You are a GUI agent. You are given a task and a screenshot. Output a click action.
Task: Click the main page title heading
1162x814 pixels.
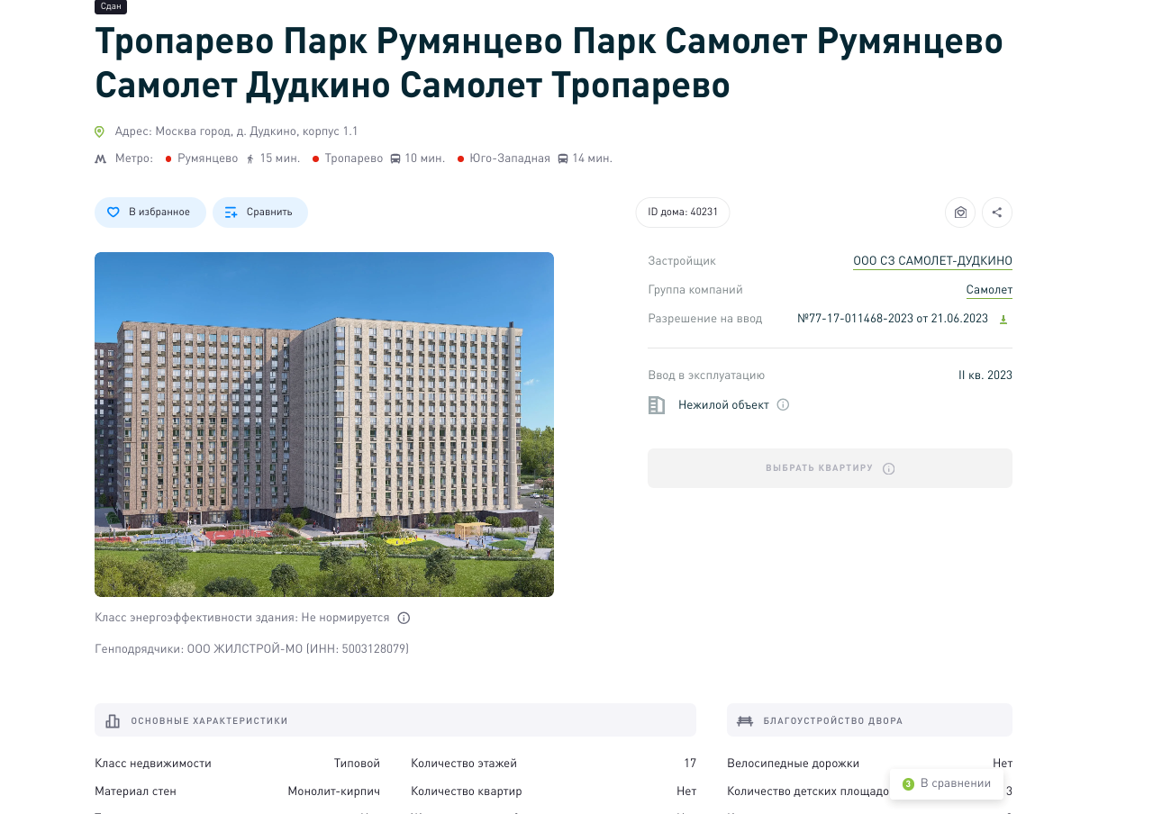click(549, 63)
